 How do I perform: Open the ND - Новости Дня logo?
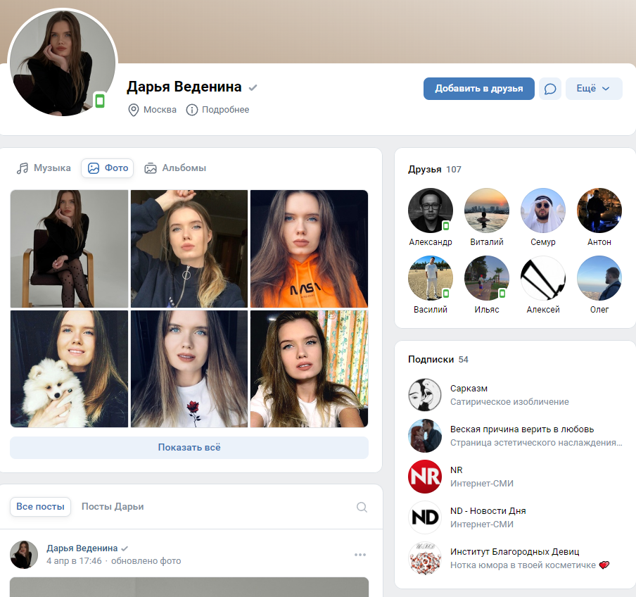click(425, 517)
